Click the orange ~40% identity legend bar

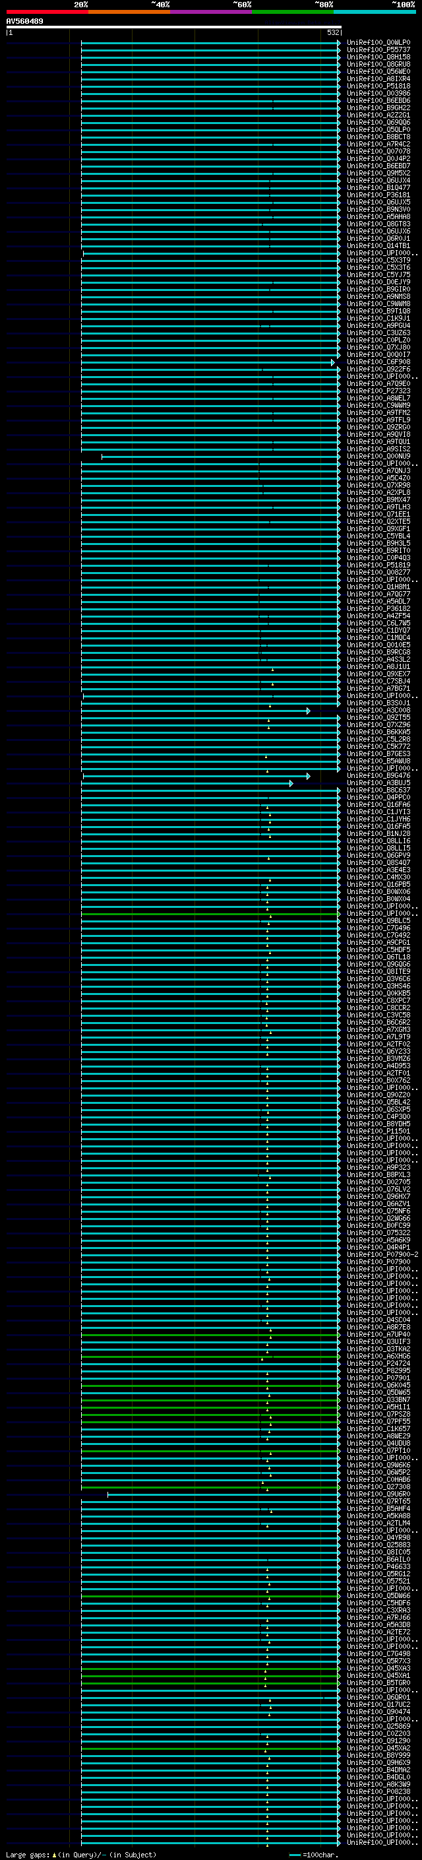click(129, 12)
